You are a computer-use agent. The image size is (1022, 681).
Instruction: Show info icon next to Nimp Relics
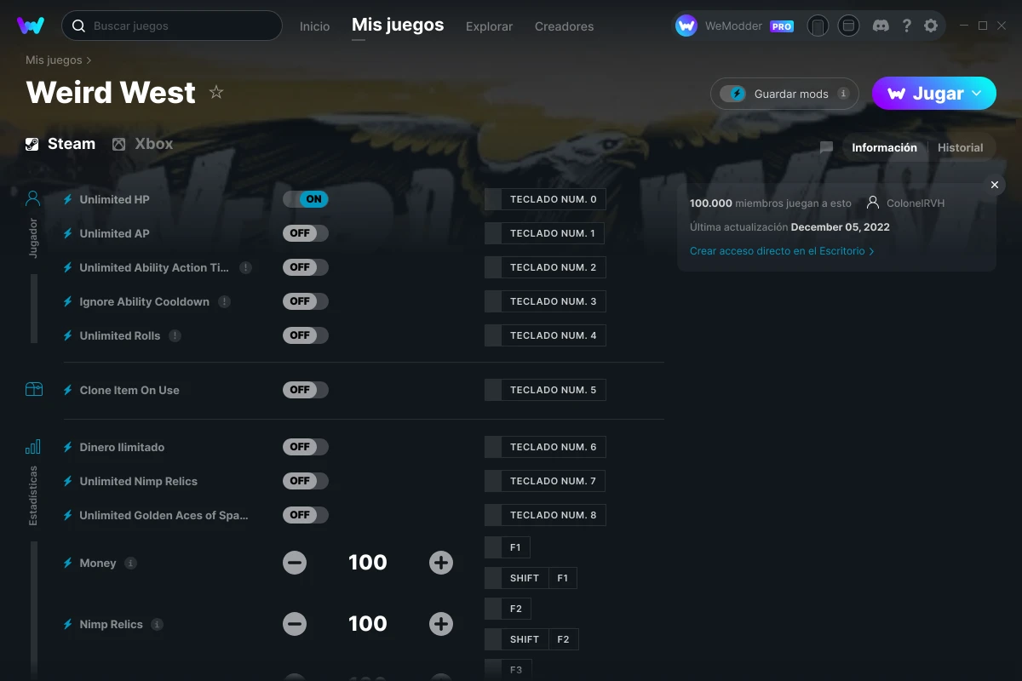(x=157, y=624)
